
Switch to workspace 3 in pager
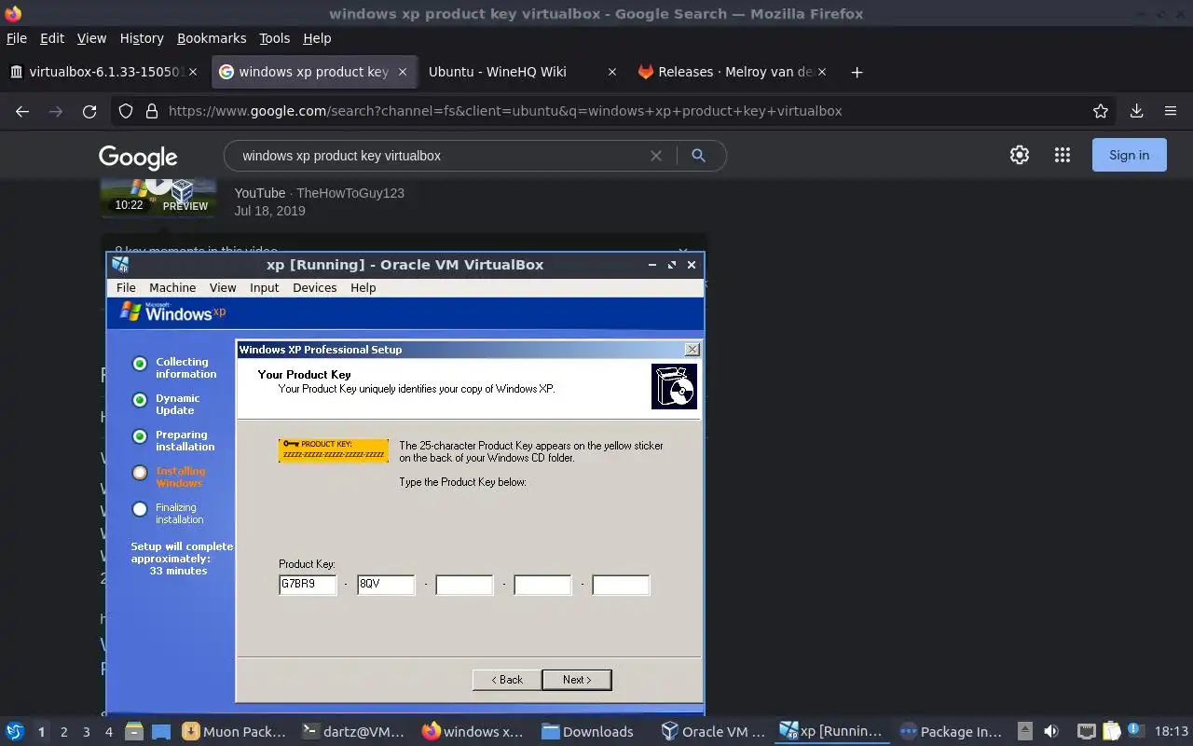pyautogui.click(x=86, y=732)
